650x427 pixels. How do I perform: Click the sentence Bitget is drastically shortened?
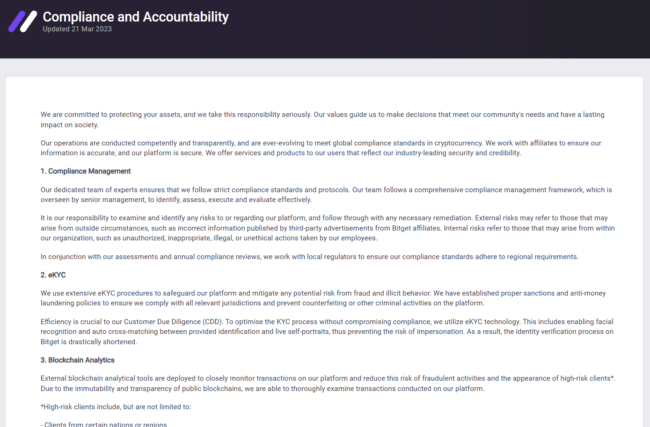pos(88,342)
